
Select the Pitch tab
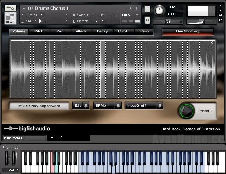(x=39, y=31)
